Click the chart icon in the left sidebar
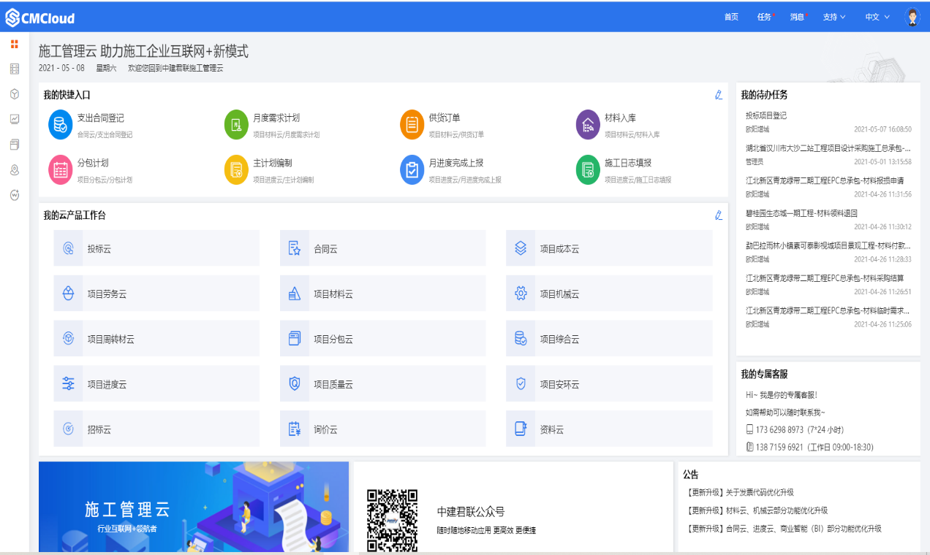 [15, 119]
